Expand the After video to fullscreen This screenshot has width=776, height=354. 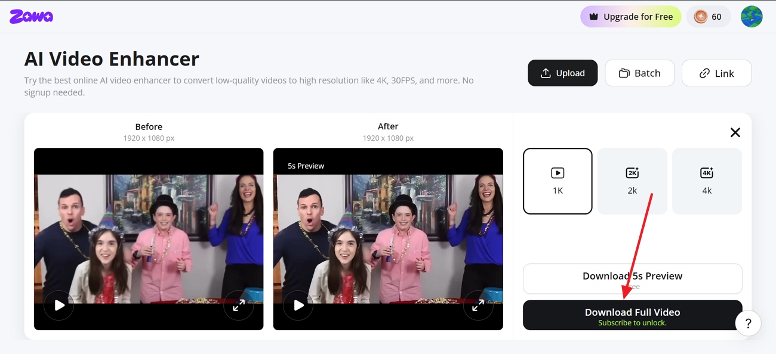[x=478, y=305]
